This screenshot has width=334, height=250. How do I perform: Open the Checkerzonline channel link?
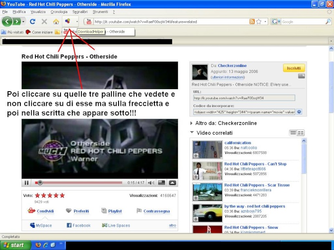[x=232, y=66]
